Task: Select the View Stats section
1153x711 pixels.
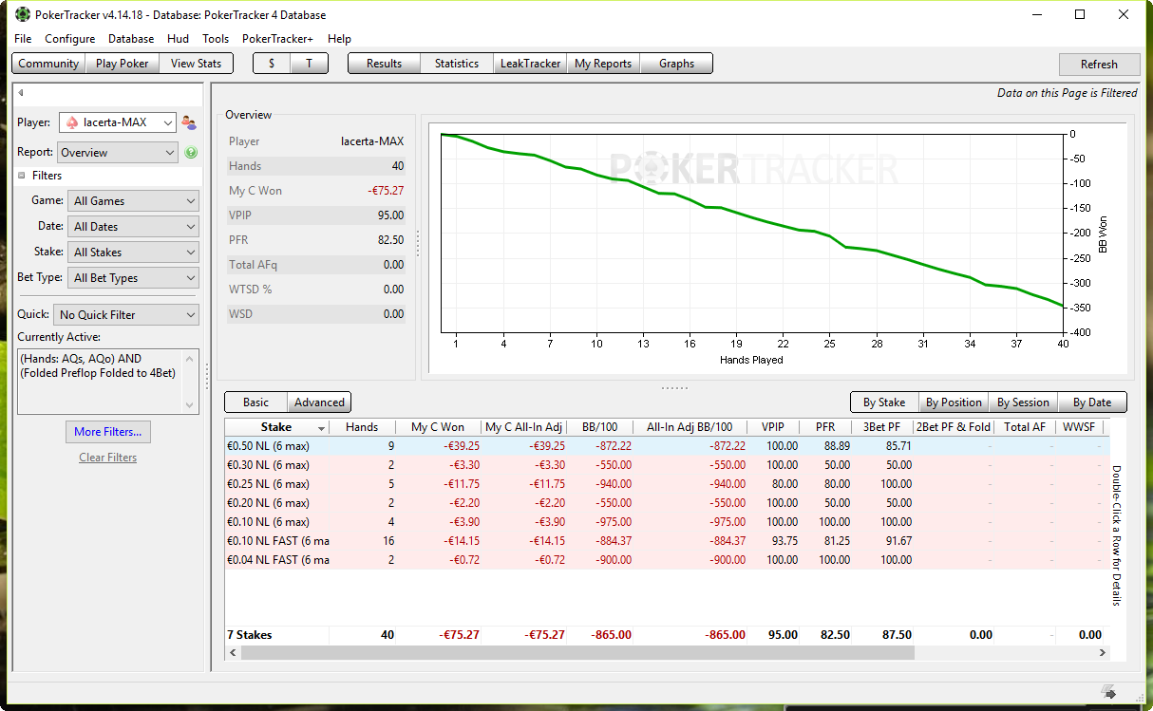Action: click(196, 64)
